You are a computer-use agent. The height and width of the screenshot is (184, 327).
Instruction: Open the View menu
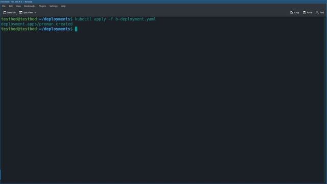[x=18, y=6]
